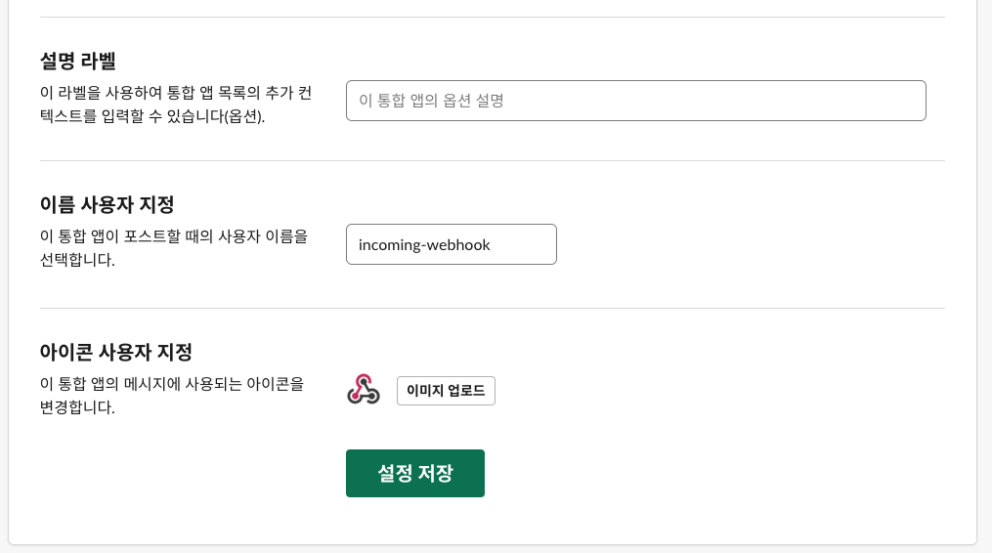Click the help text under 아이콘 사용자 지정
Image resolution: width=992 pixels, height=553 pixels.
(x=172, y=396)
